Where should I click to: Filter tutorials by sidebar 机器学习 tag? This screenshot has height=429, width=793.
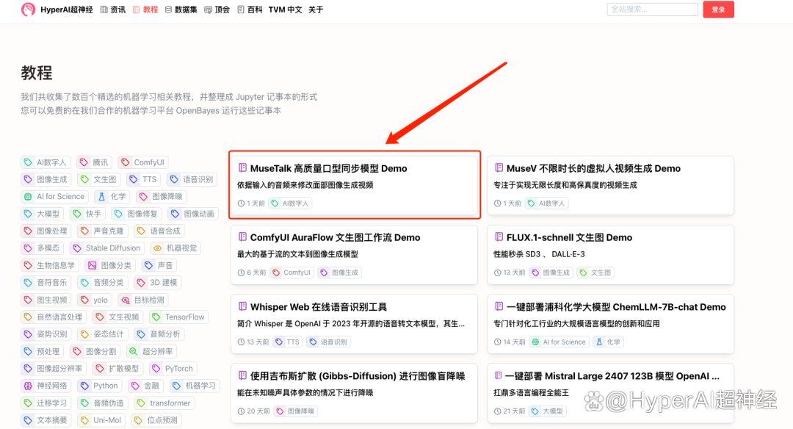(x=195, y=386)
